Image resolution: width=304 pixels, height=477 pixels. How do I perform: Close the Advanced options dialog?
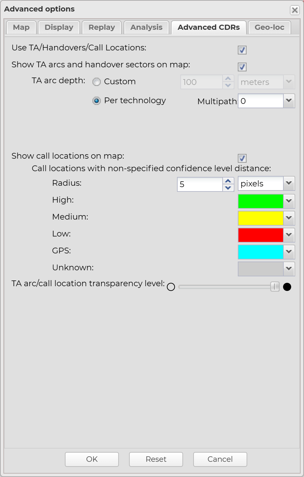click(x=295, y=10)
